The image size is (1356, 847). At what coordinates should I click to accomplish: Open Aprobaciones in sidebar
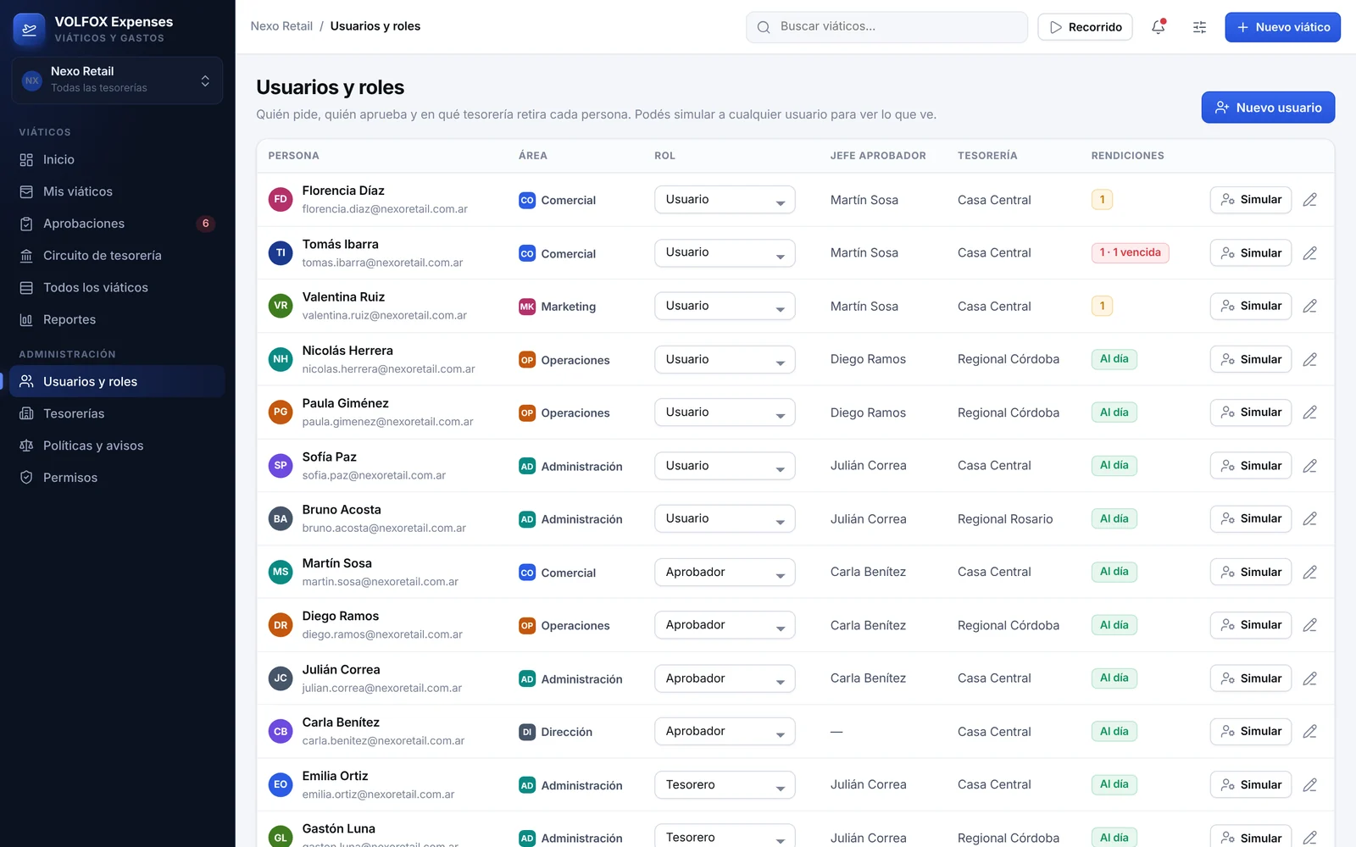(x=117, y=224)
